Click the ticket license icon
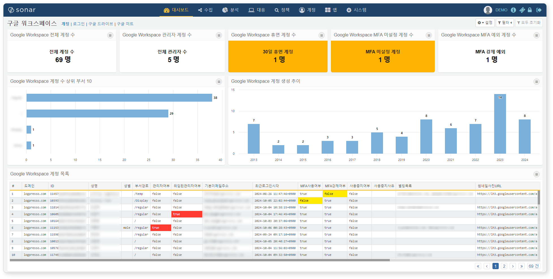 pos(522,10)
